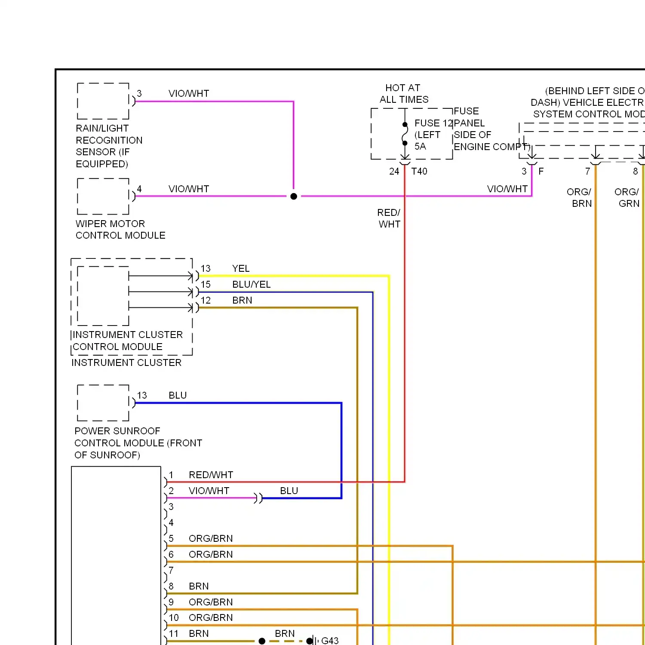The image size is (645, 645).
Task: Click the BRN wire label at pin 12
Action: pyautogui.click(x=242, y=301)
